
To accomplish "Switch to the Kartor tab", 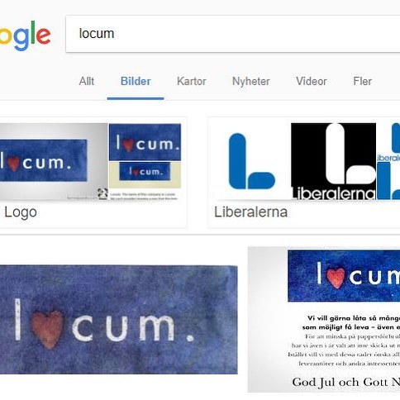I will 192,81.
